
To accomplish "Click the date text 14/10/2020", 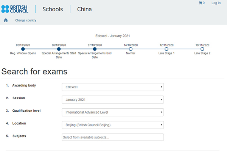I will pyautogui.click(x=131, y=45).
